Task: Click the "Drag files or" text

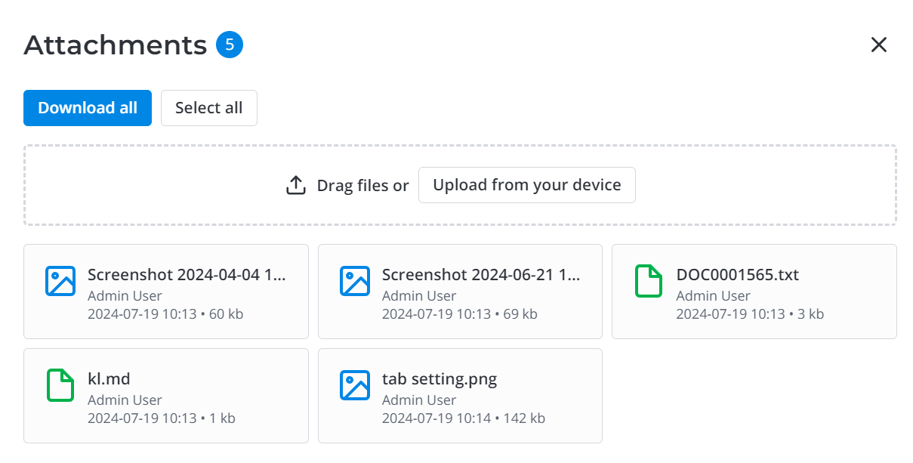Action: (x=362, y=186)
